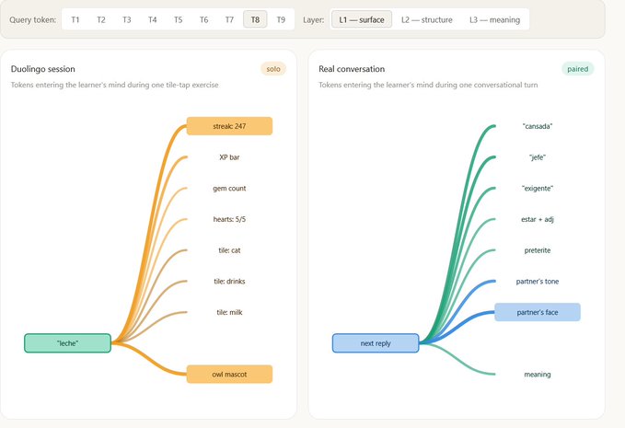Select query token T8

coord(255,19)
